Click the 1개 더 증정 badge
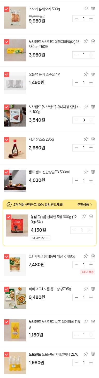 [88, 272]
